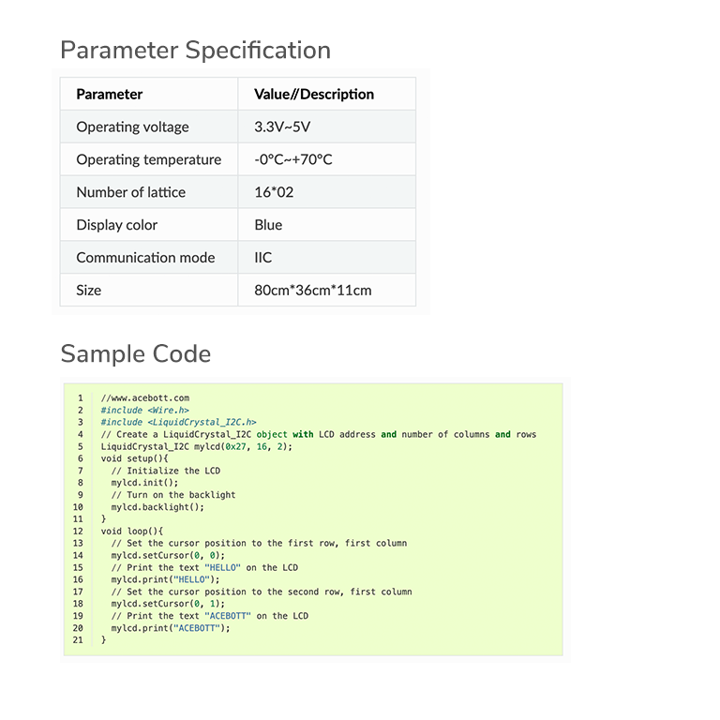
Task: Select the Value//Description column header
Action: click(x=327, y=94)
